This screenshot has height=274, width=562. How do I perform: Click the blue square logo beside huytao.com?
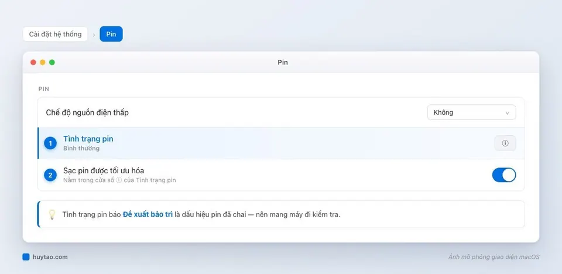[26, 257]
